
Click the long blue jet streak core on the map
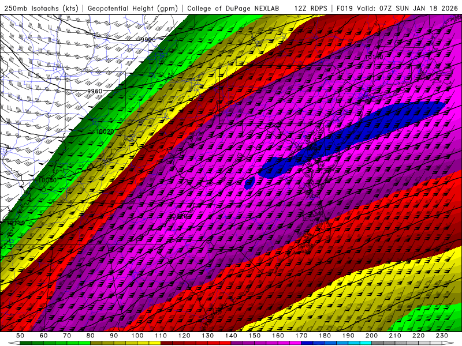click(351, 140)
